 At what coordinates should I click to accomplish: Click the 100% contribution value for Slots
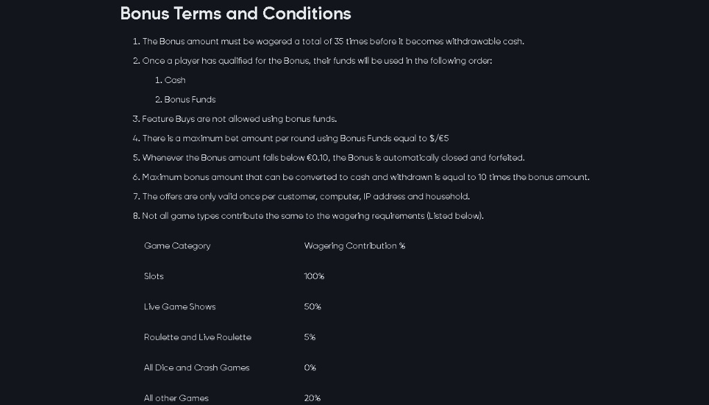tap(314, 276)
